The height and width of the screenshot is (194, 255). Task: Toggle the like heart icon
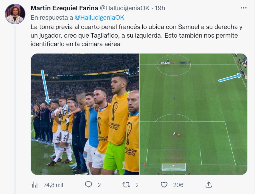pos(164,185)
